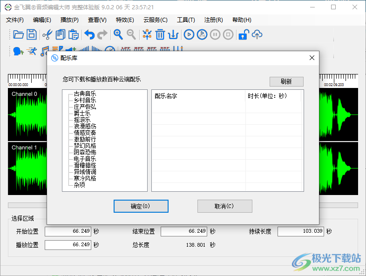Open the 云服务(C) menu
This screenshot has width=366, height=276.
pyautogui.click(x=156, y=20)
